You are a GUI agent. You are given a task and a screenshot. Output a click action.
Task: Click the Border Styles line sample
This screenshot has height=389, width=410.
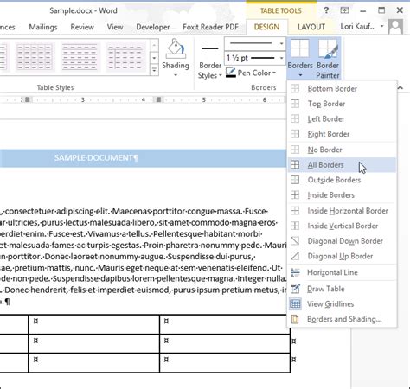[x=210, y=48]
